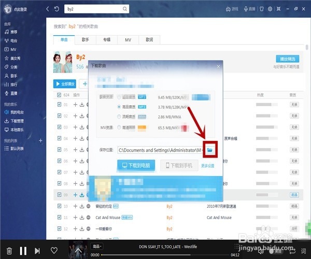Toggle the lyrics 词 button
Image resolution: width=311 pixels, height=259 pixels.
coord(303,251)
